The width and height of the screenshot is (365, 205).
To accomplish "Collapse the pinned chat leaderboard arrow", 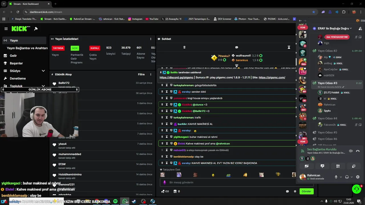I will (x=237, y=66).
